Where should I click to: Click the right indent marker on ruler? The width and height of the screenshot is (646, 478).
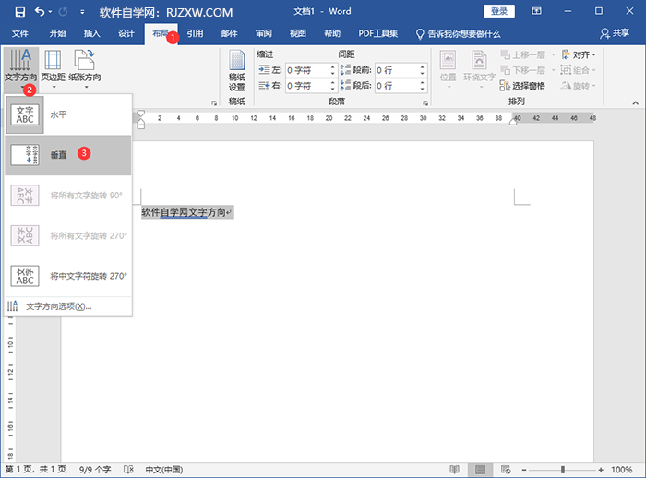point(513,122)
